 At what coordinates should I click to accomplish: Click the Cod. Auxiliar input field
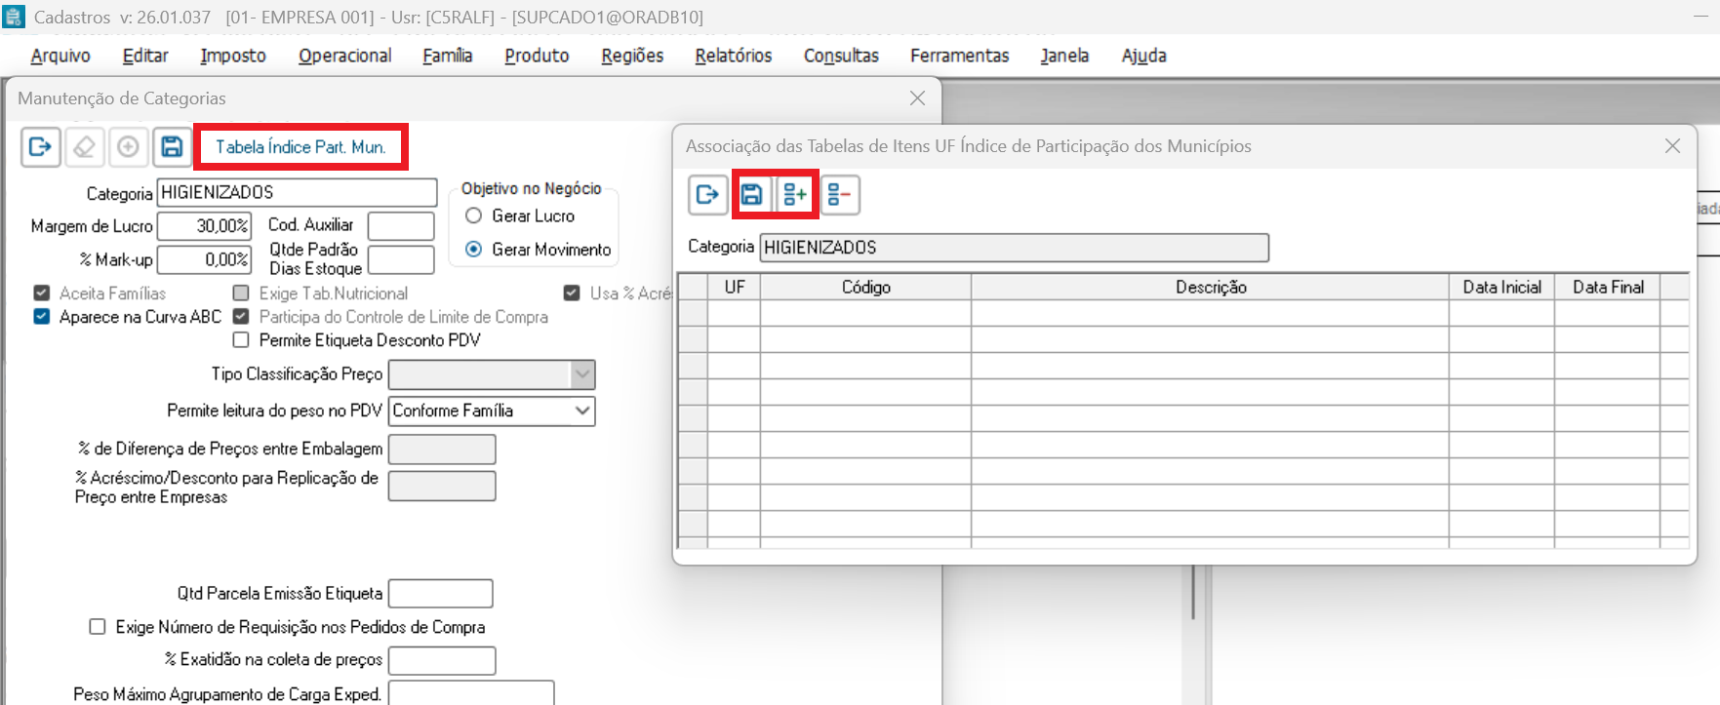click(x=401, y=225)
